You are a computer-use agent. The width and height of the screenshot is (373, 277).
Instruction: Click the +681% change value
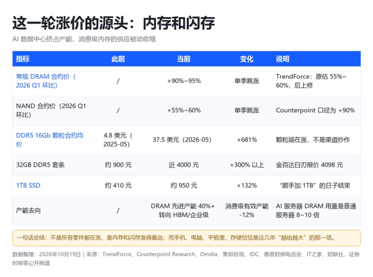(x=247, y=140)
